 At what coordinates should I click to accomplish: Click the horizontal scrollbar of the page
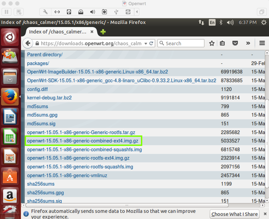pos(127,205)
